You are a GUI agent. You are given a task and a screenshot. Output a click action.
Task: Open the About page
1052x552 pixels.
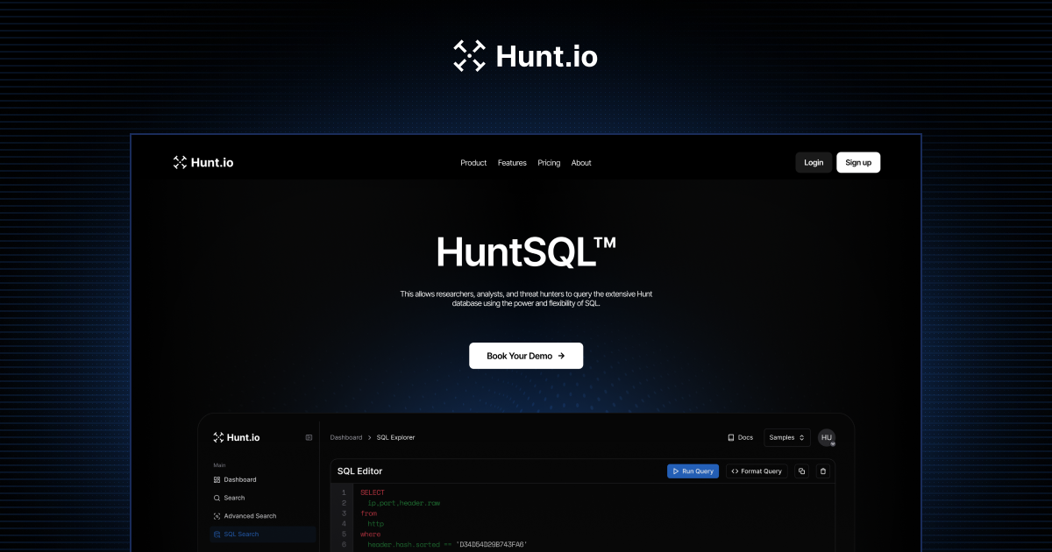click(x=581, y=163)
